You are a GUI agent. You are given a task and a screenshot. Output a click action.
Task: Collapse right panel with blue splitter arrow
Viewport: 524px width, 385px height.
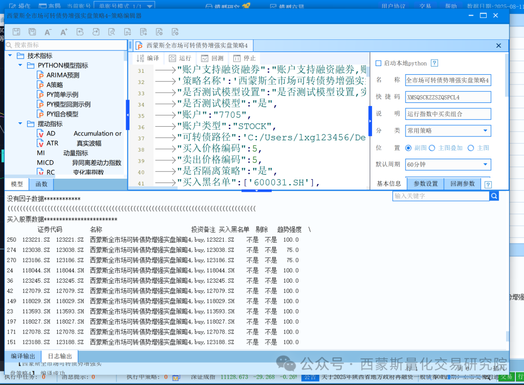click(370, 121)
